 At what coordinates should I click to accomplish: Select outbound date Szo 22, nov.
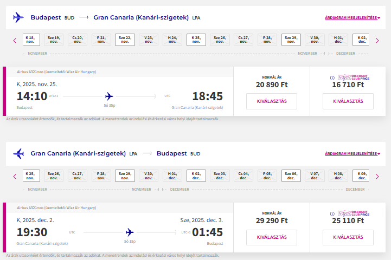125,39
